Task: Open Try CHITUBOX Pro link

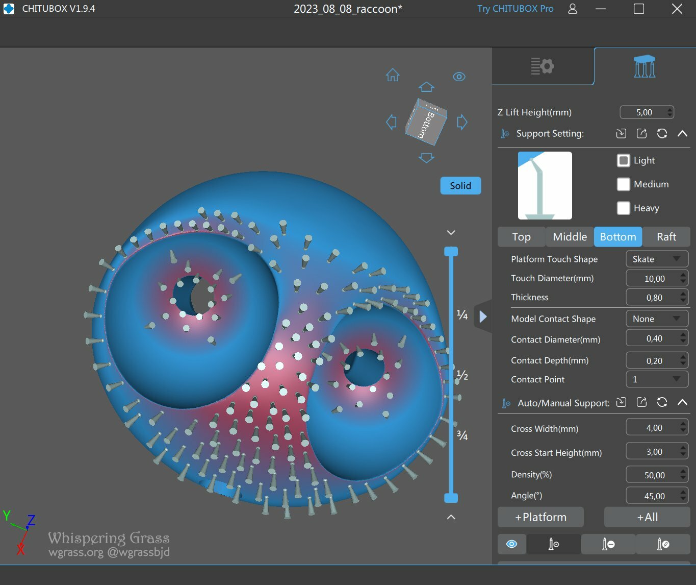Action: tap(515, 9)
